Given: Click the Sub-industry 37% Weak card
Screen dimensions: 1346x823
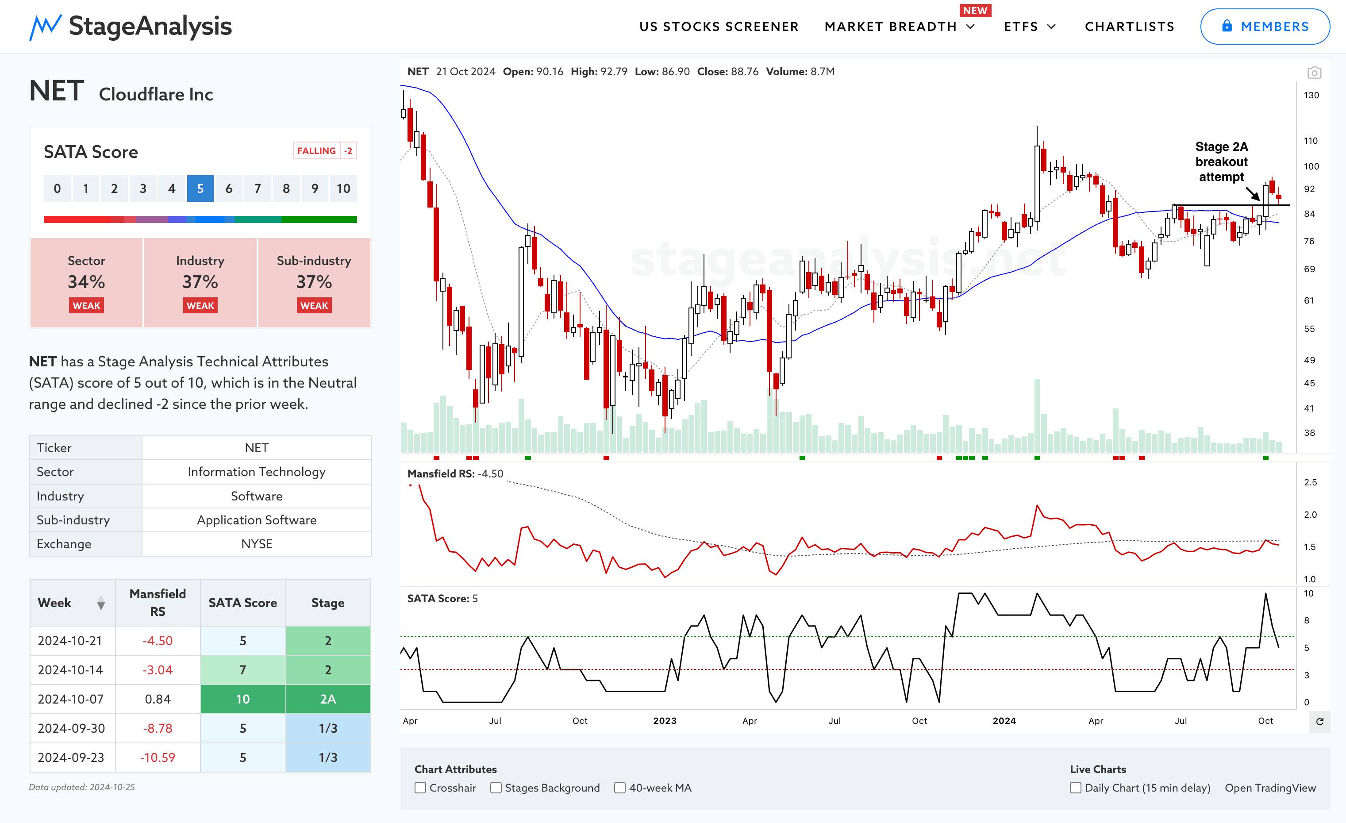Looking at the screenshot, I should (x=314, y=282).
